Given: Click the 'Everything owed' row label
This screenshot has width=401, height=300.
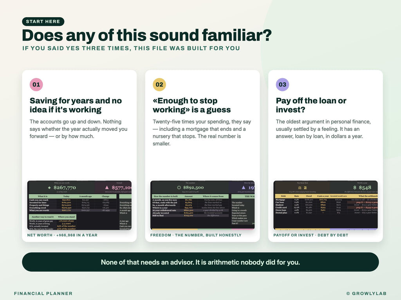Looking at the screenshot, I should (x=38, y=208).
